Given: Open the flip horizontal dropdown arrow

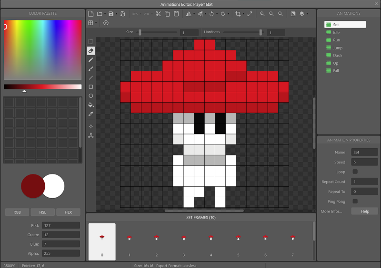Looking at the screenshot, I should [x=194, y=14].
